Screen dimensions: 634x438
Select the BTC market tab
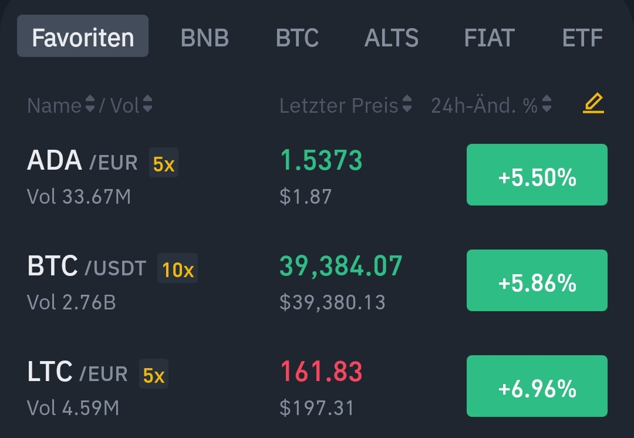297,38
